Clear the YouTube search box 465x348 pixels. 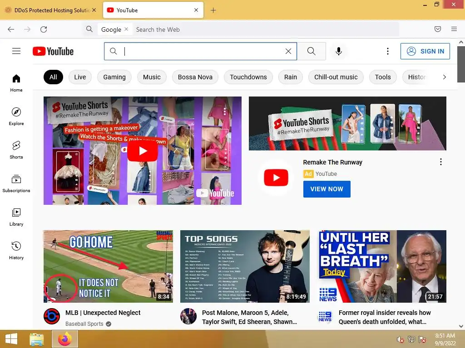[x=288, y=51]
